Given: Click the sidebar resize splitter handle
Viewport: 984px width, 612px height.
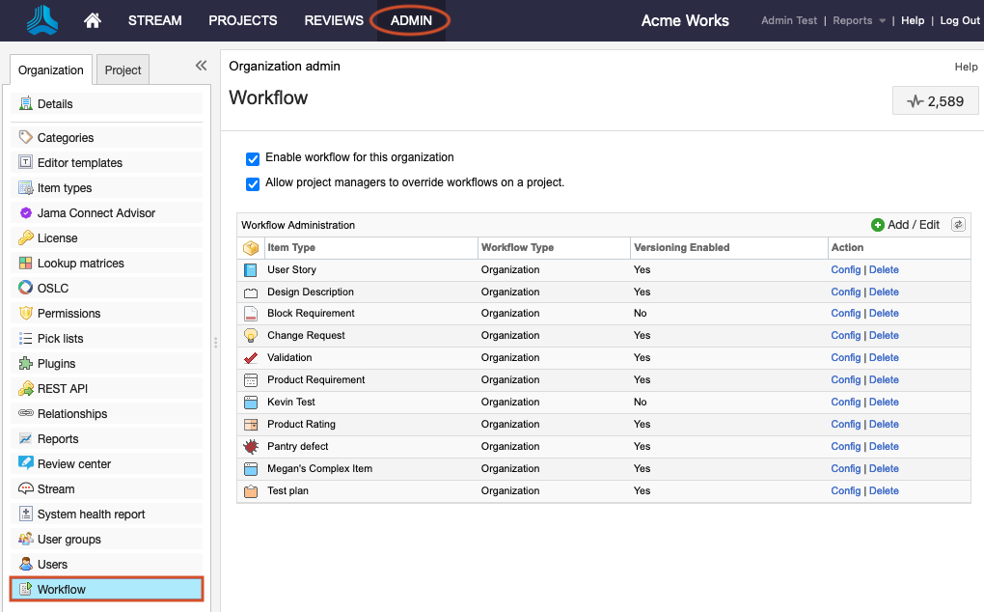Looking at the screenshot, I should (215, 342).
